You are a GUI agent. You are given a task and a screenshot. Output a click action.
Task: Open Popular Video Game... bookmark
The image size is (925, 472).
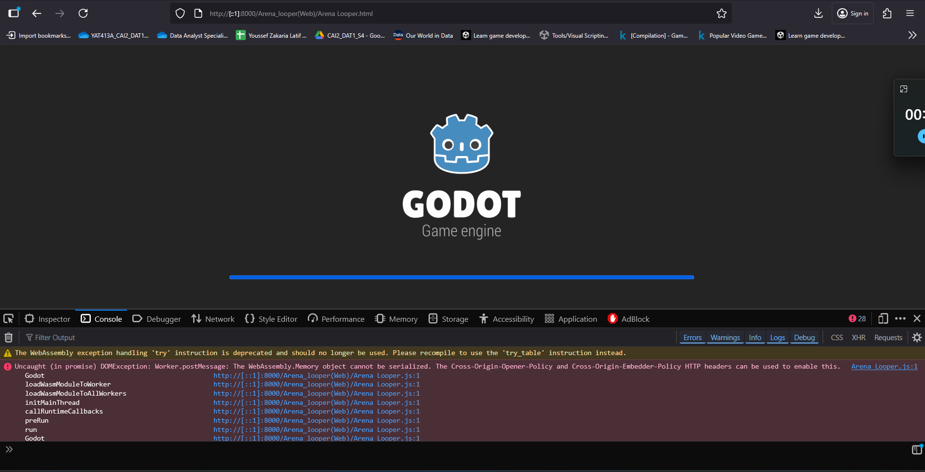coord(732,35)
